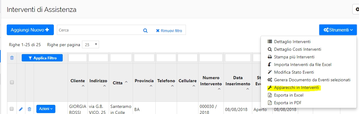Click the Excel file icon beside Esporta in Excel
Screen dimensions: 359x114
tap(270, 95)
